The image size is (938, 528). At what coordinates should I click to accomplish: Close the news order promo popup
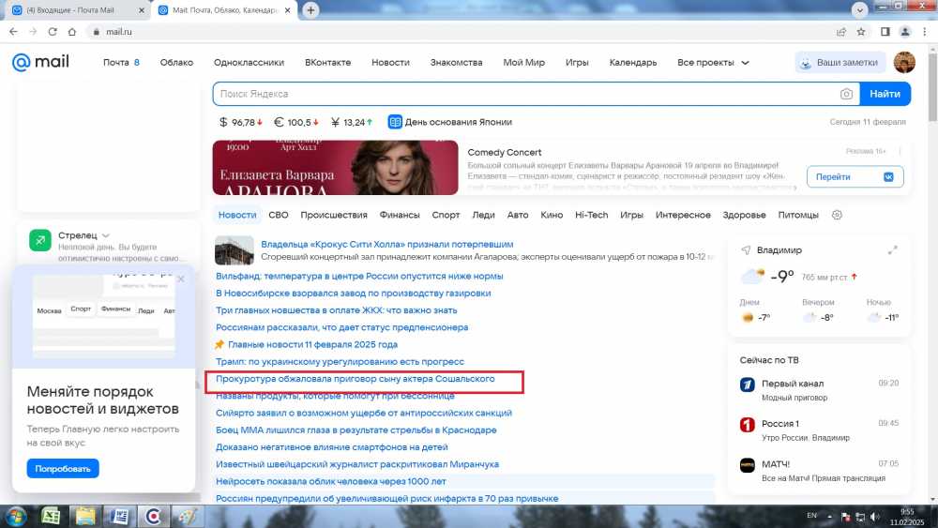(181, 279)
